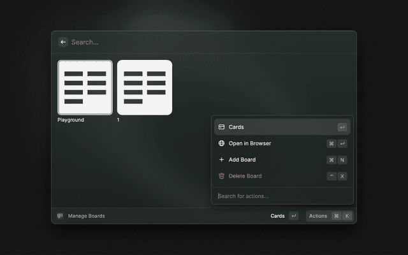The width and height of the screenshot is (408, 255).
Task: Select the Playground board thumbnail
Action: (85, 87)
